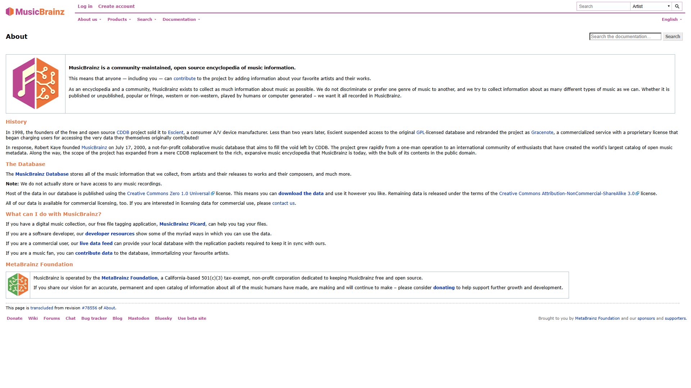
Task: Open the Gracenote link
Action: [x=542, y=133]
